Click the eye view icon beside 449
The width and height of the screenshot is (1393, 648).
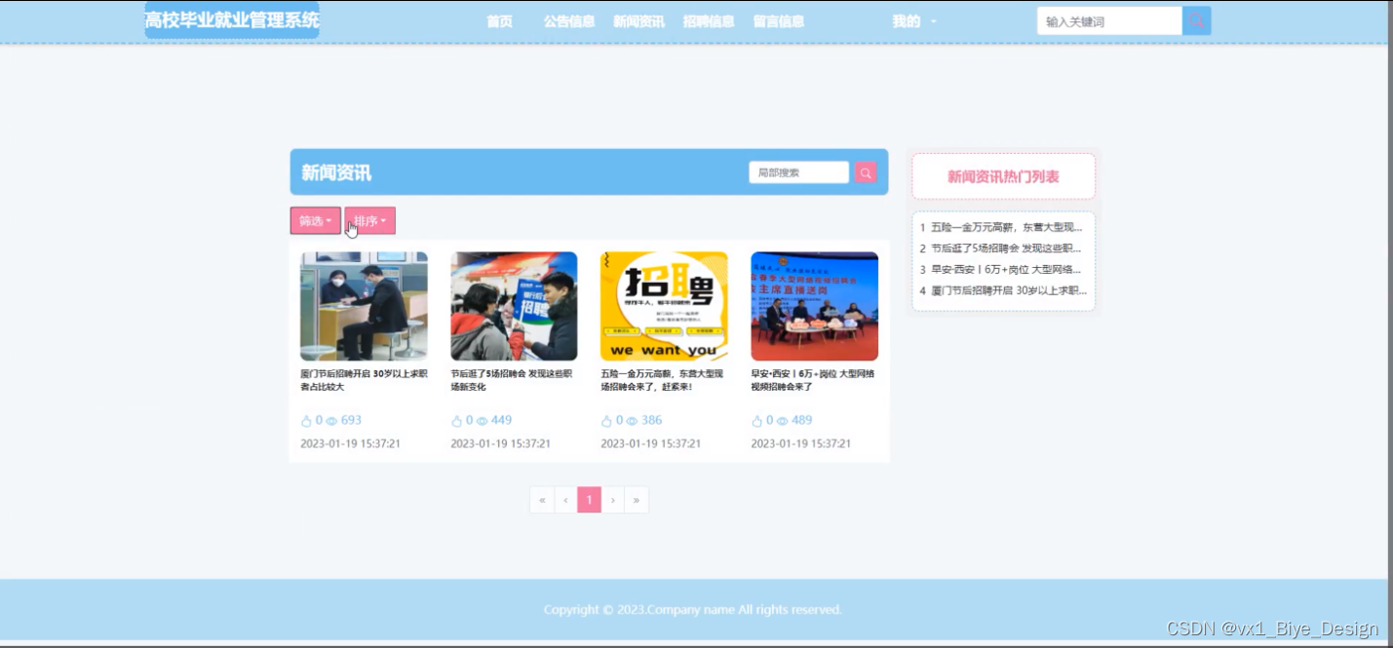(x=482, y=421)
